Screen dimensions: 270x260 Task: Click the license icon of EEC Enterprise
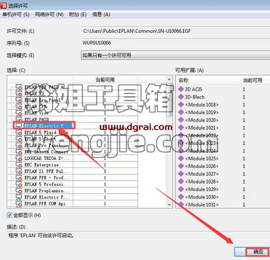tap(19, 165)
